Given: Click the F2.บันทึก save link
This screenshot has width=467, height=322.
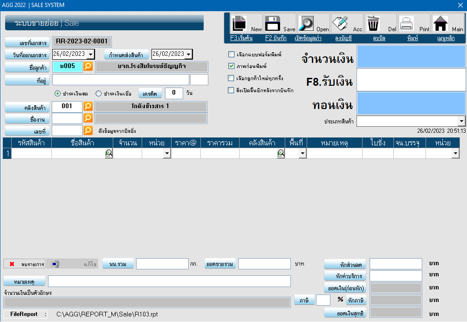Looking at the screenshot, I should [275, 38].
